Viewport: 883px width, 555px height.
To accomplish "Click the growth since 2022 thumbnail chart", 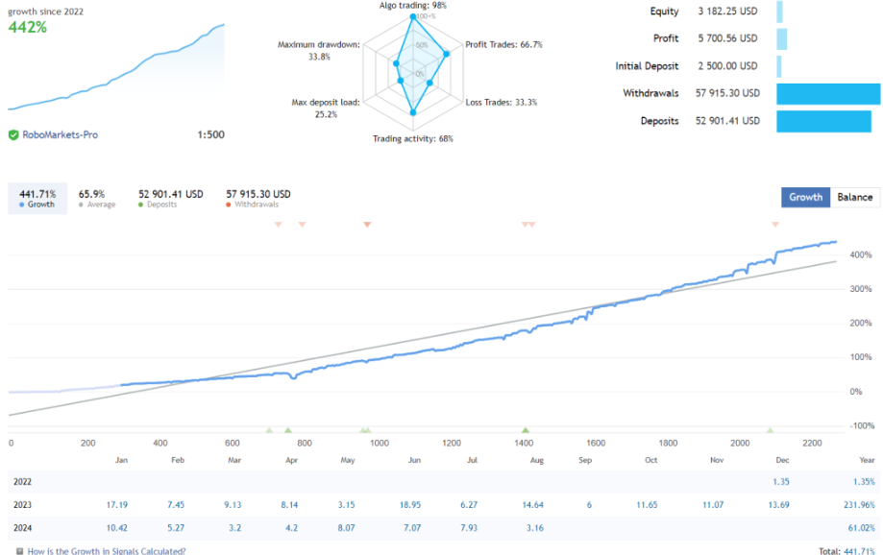I will [x=115, y=72].
